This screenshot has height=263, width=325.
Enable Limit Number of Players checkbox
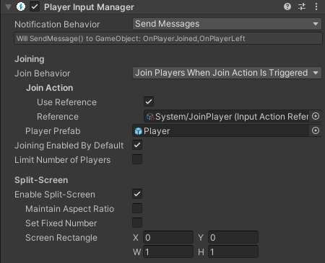[137, 159]
